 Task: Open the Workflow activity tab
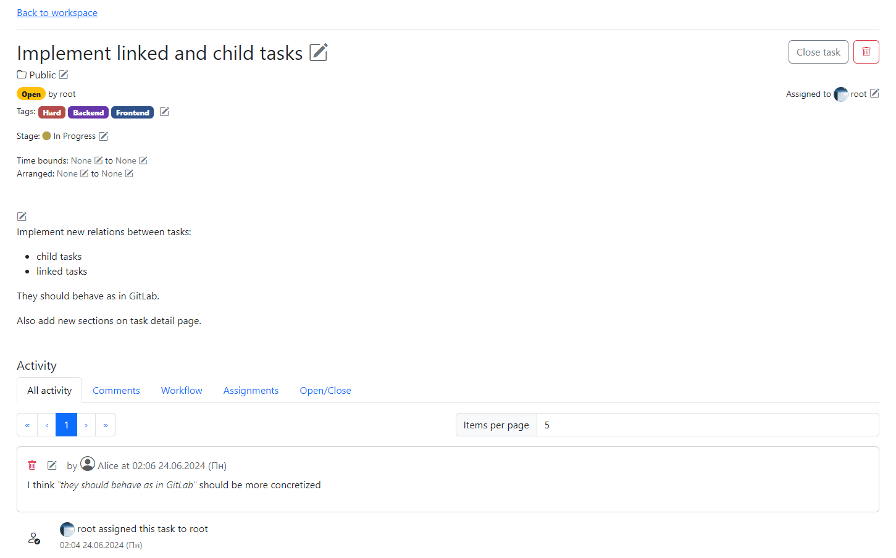click(182, 391)
